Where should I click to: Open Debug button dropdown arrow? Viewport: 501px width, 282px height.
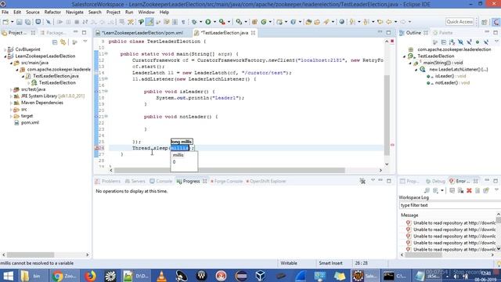tap(200, 22)
